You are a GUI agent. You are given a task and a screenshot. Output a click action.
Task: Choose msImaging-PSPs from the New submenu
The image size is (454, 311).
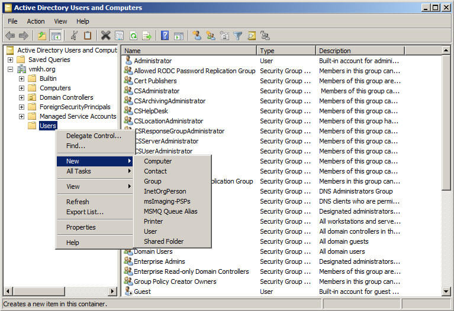(173, 201)
